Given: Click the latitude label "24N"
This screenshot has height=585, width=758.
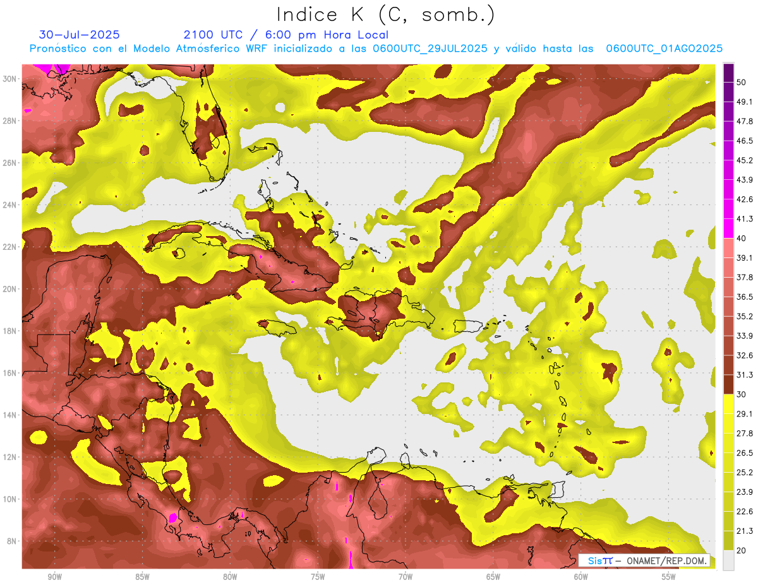Looking at the screenshot, I should coord(9,204).
